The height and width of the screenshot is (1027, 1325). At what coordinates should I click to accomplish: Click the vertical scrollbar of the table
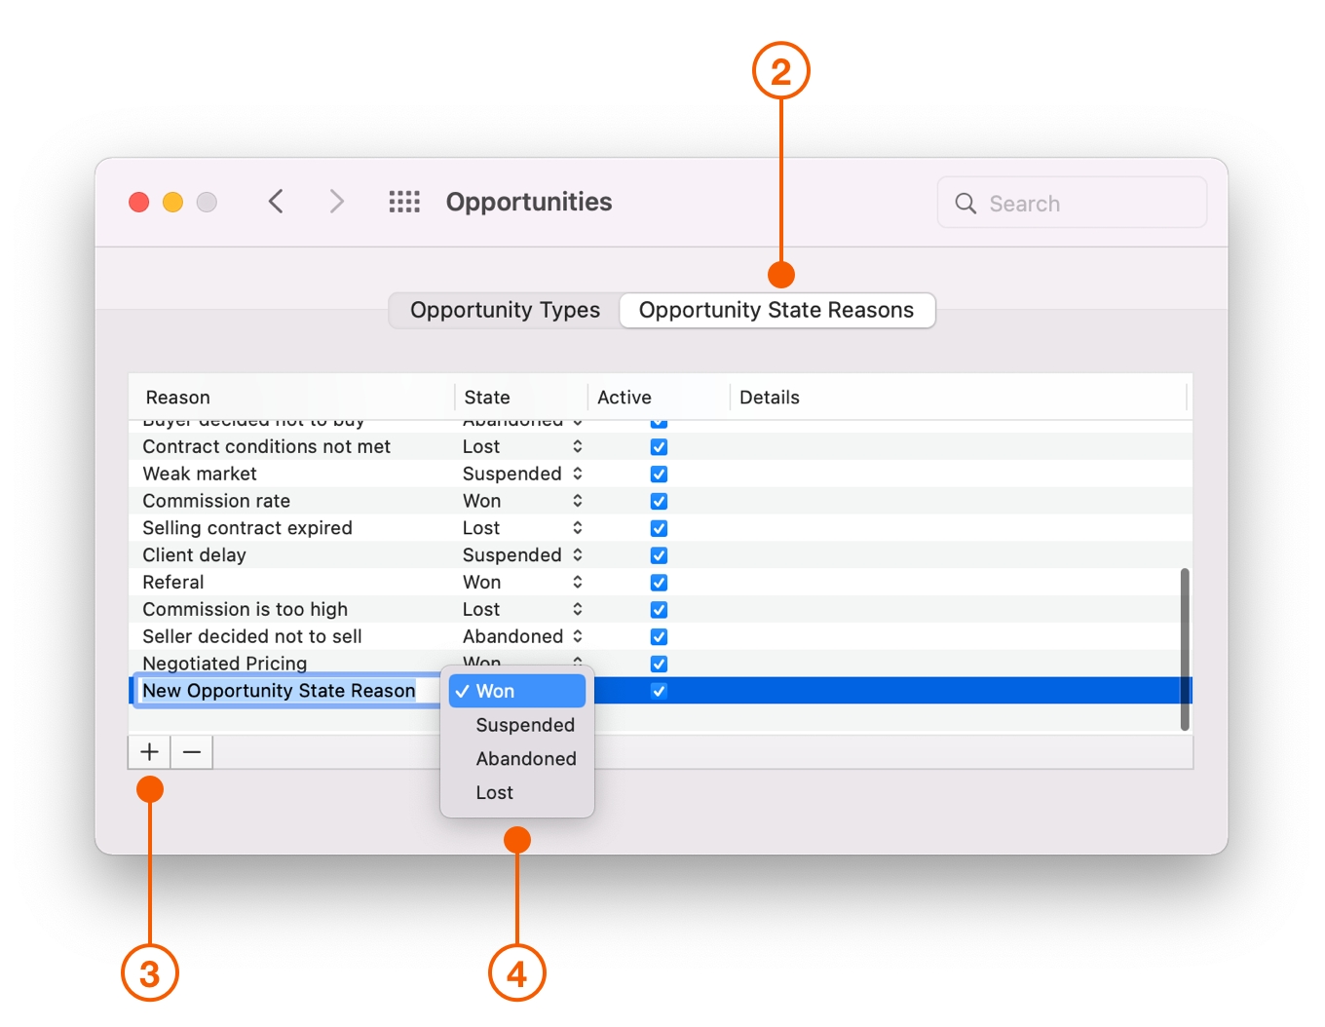pyautogui.click(x=1185, y=648)
